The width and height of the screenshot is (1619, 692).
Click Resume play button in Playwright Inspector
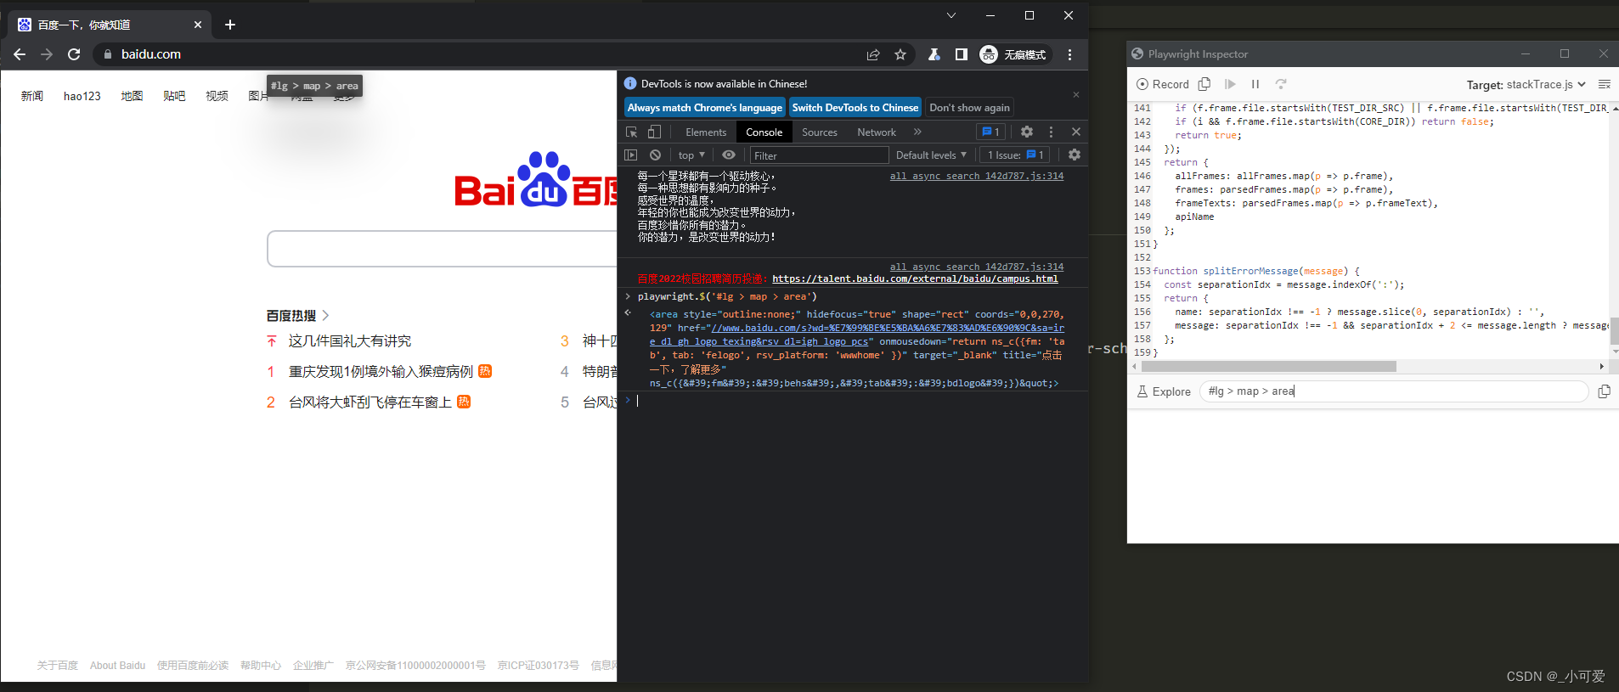click(x=1230, y=84)
